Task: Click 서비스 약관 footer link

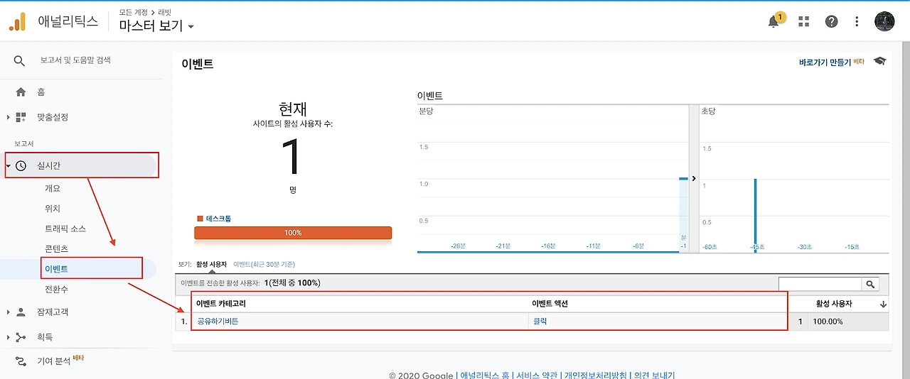Action: (538, 375)
